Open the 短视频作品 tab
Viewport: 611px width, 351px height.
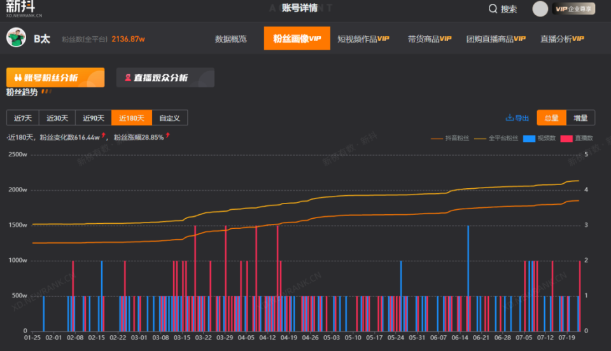(x=363, y=39)
